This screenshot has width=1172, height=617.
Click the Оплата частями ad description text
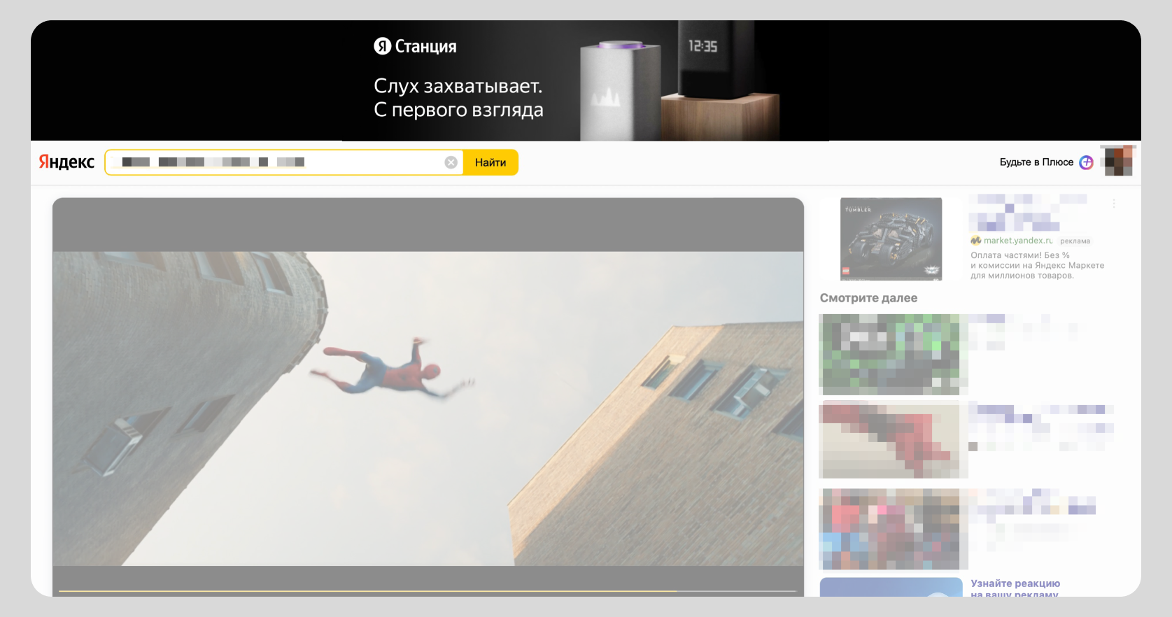[x=1037, y=266]
